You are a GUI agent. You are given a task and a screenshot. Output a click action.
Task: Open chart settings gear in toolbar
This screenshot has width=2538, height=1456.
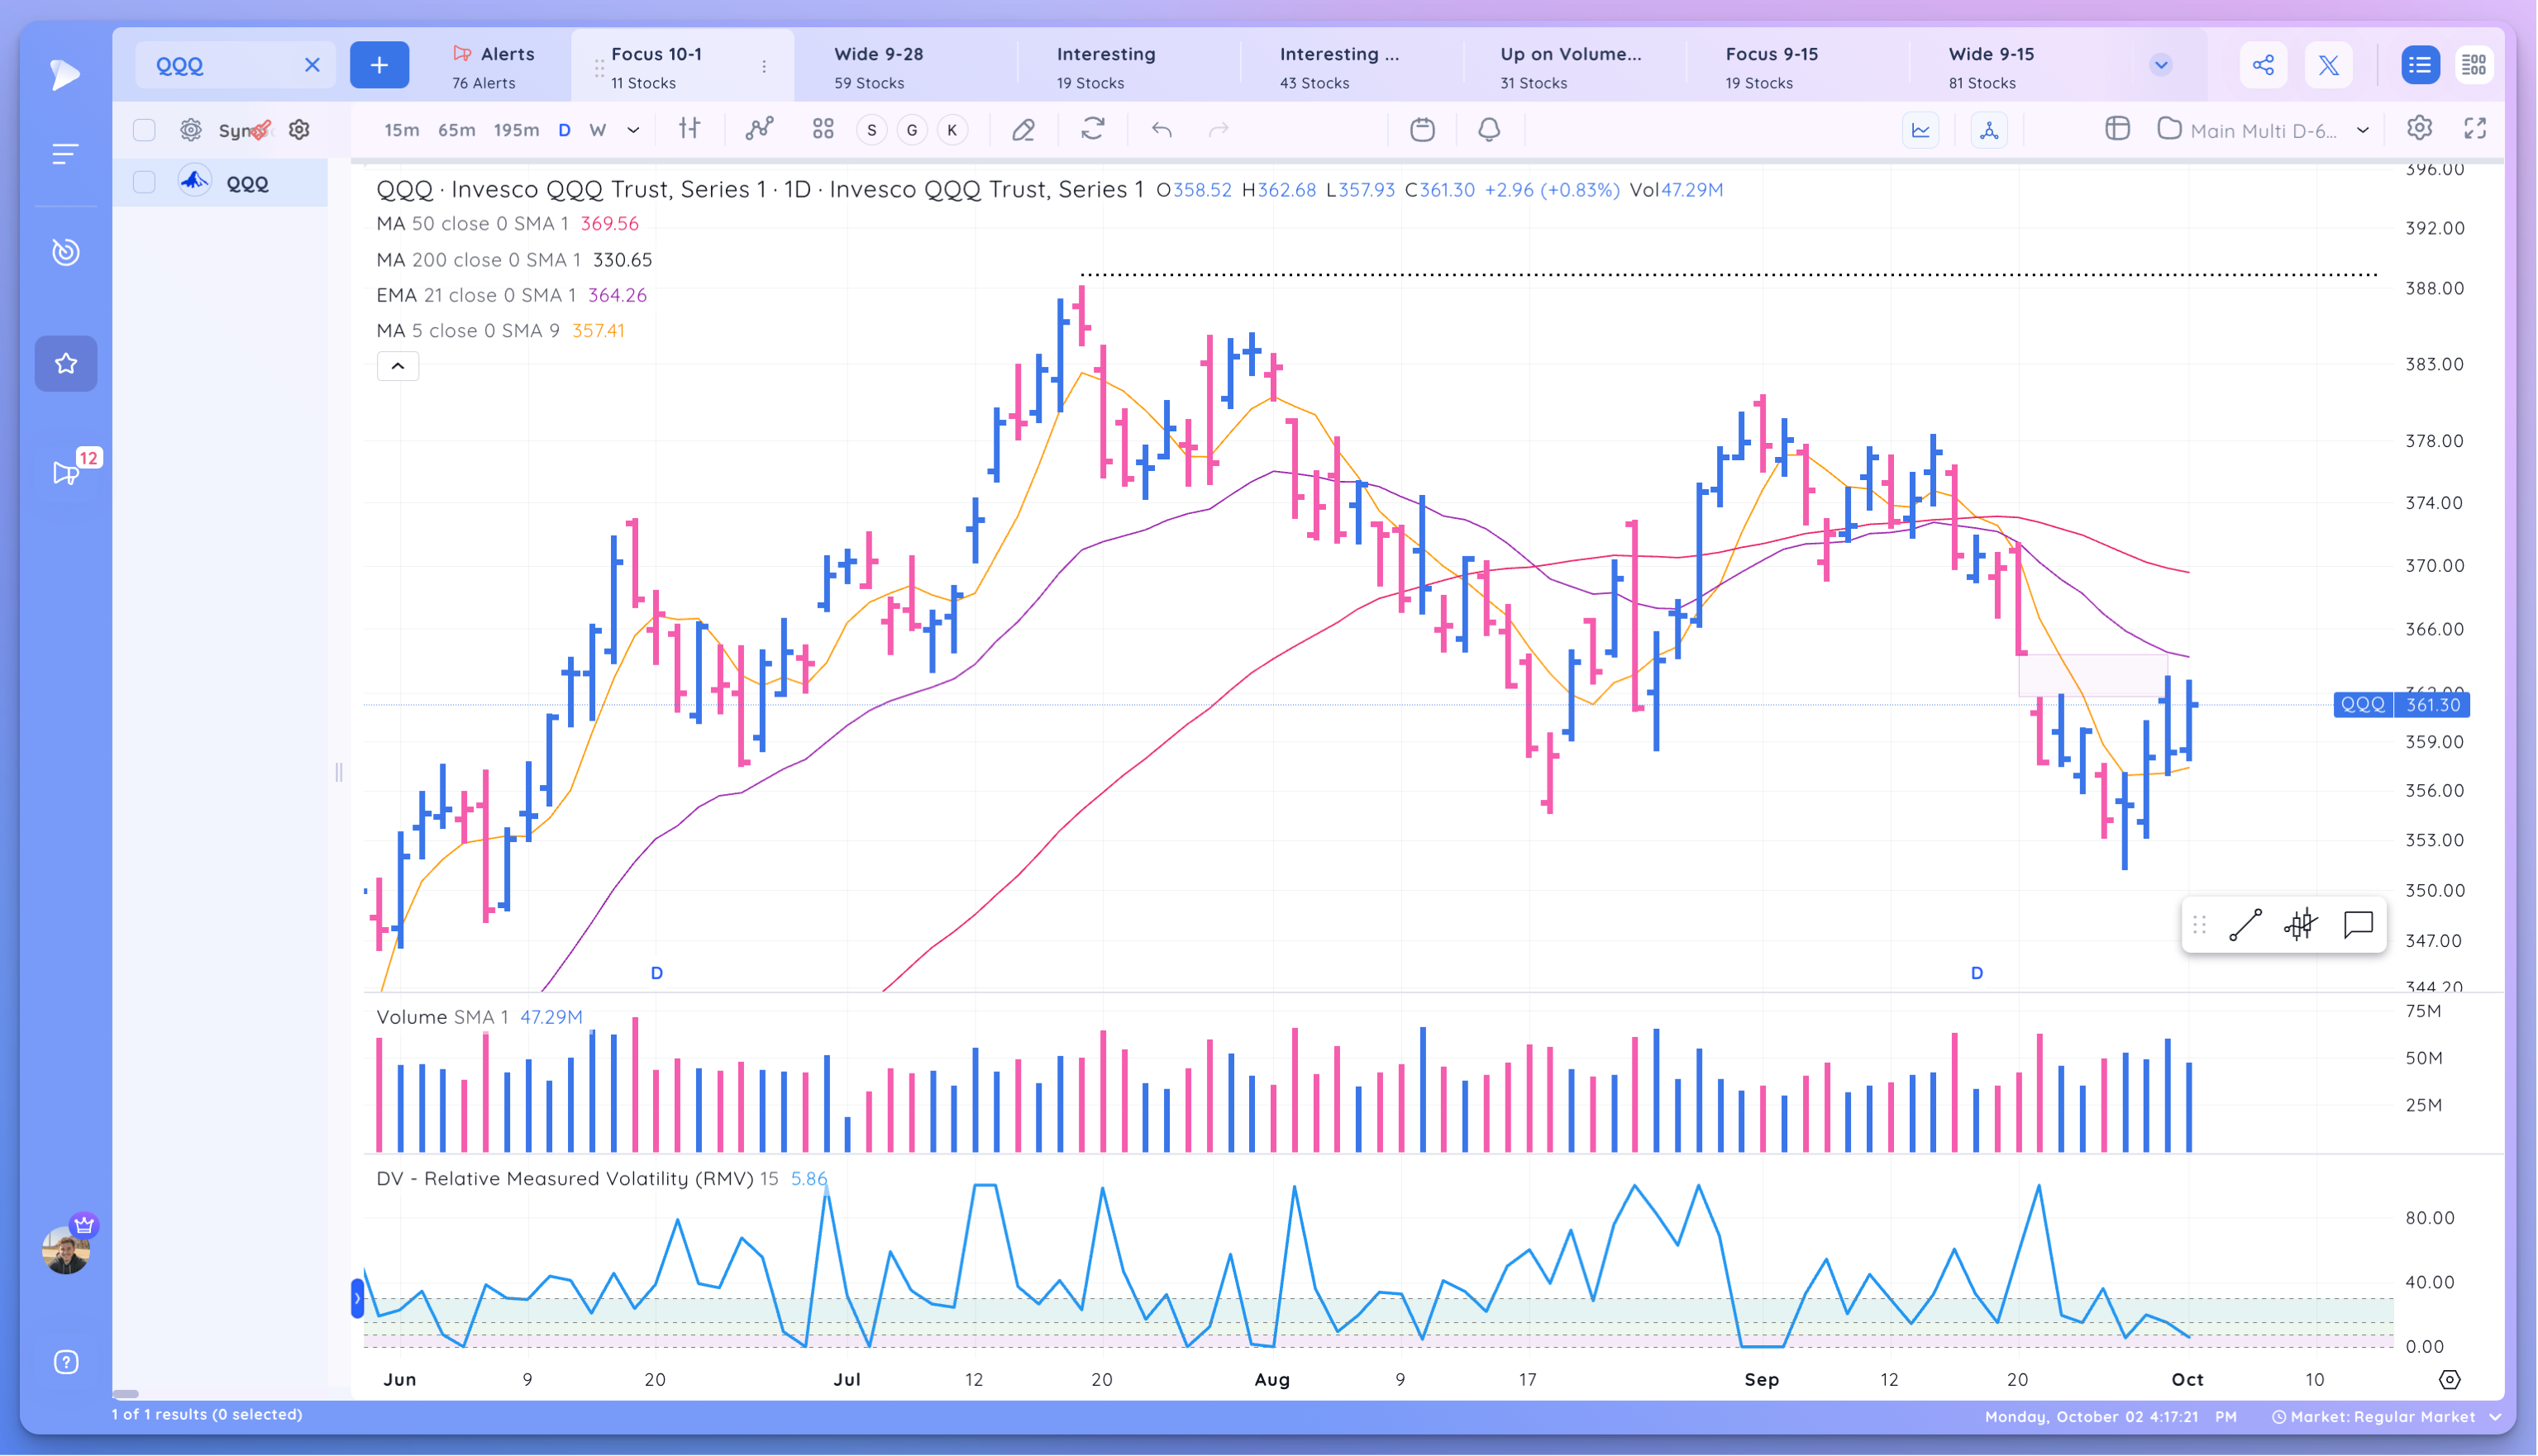coord(2419,128)
